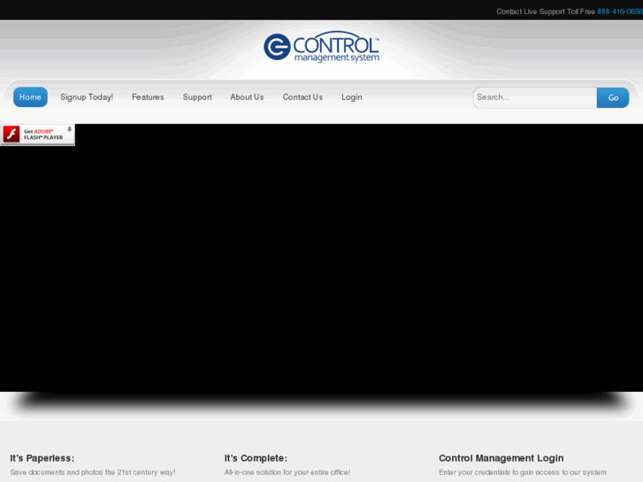This screenshot has width=643, height=482.
Task: Click the black Flash content area
Action: click(x=322, y=257)
